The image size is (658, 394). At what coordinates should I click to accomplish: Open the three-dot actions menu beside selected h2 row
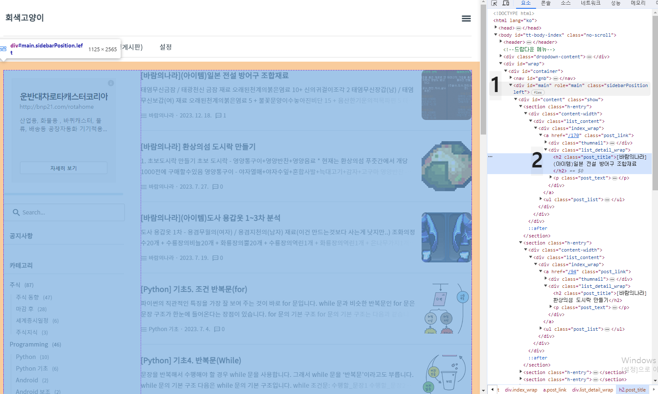point(490,157)
